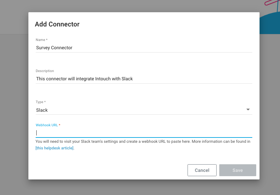Click the "Slack" selected value text
280x195 pixels.
pos(42,110)
